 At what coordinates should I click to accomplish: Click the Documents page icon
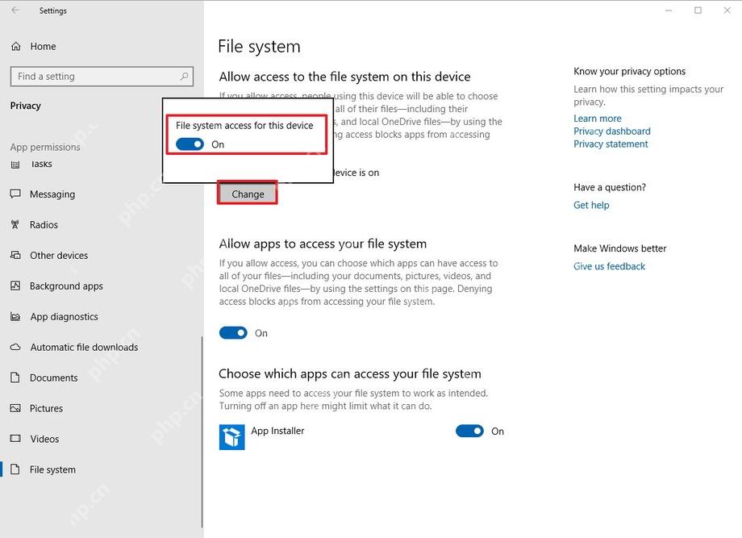tap(15, 377)
